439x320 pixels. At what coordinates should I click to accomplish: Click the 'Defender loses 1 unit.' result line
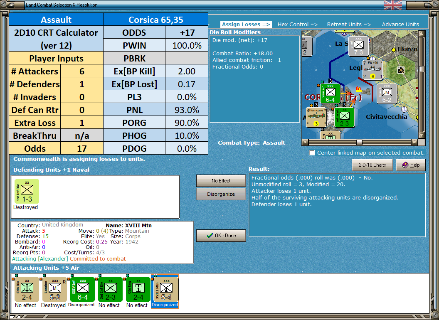coord(281,204)
